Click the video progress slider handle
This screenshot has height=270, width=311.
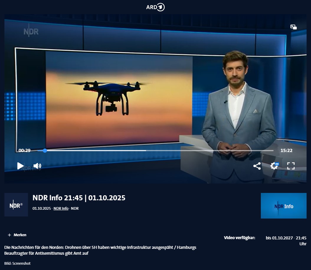[x=45, y=151]
